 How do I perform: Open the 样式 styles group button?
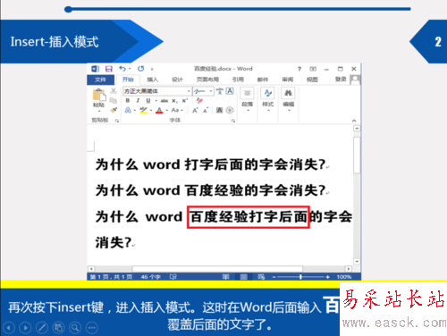tap(268, 100)
